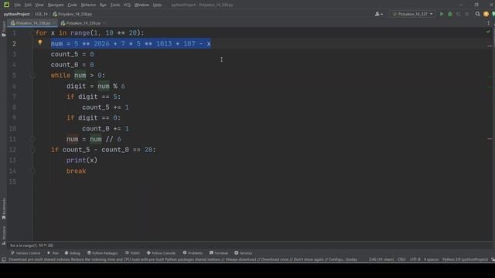The height and width of the screenshot is (278, 495).
Task: Click 'digit = num % 6' line
Action: (96, 86)
